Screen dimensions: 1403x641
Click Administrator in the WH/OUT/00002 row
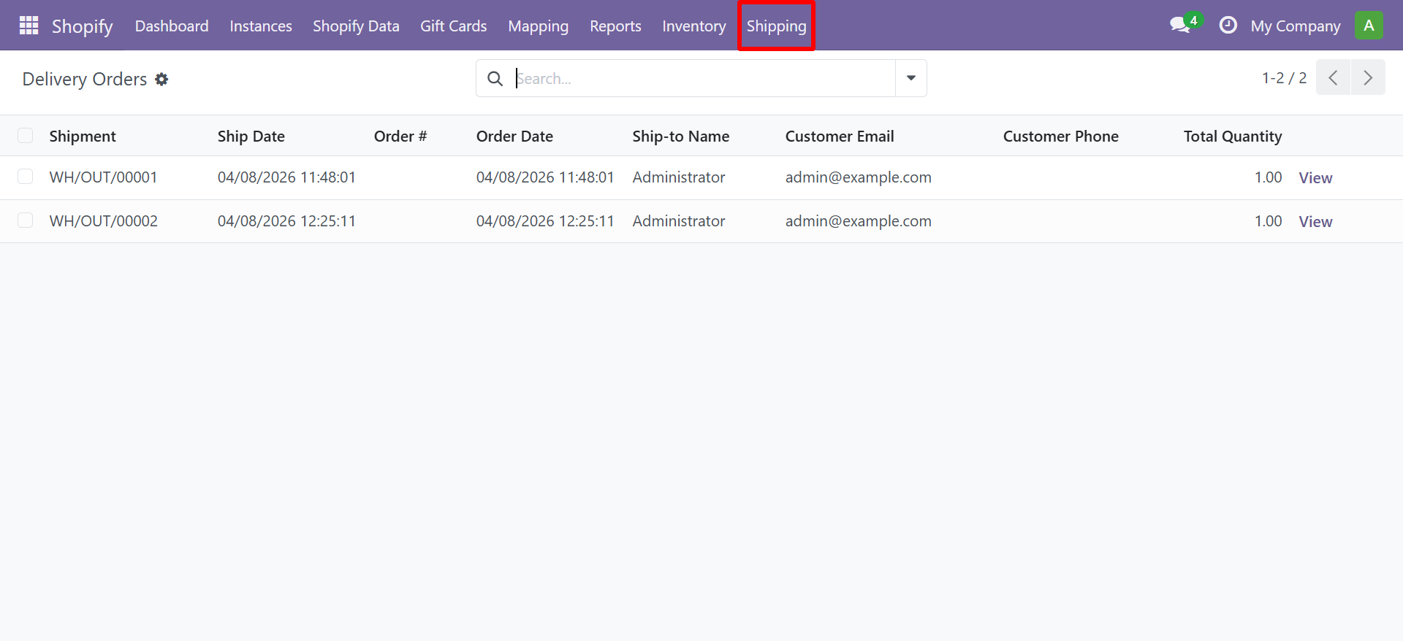tap(679, 221)
